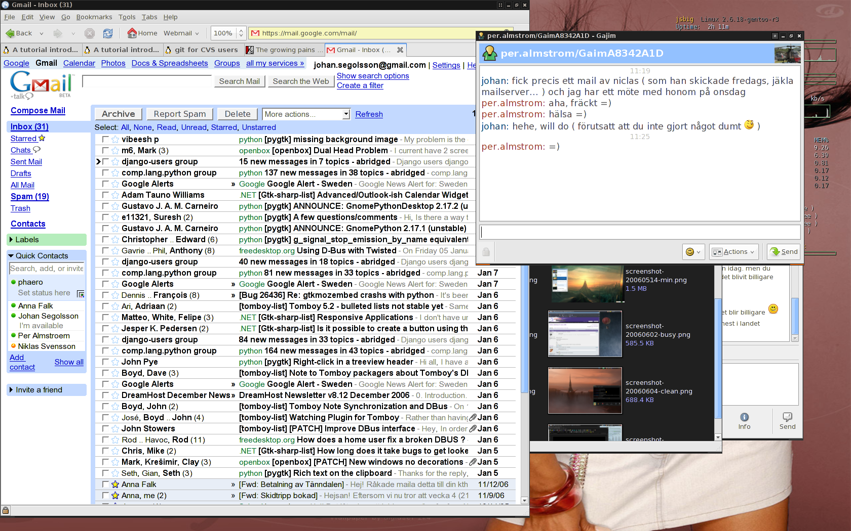
Task: Star the vibeesh p message
Action: coord(115,140)
